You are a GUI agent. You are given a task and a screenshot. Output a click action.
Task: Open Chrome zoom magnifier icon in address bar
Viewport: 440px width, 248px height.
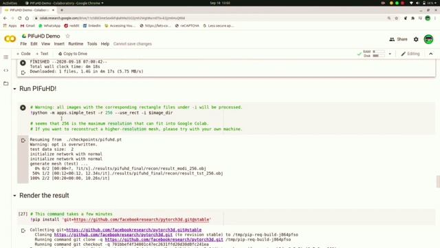[x=389, y=18]
